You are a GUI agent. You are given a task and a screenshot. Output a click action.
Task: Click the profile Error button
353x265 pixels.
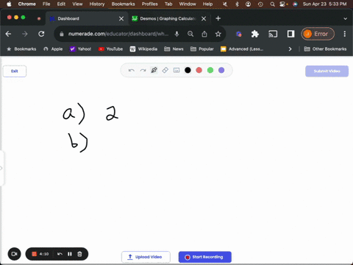tap(318, 34)
